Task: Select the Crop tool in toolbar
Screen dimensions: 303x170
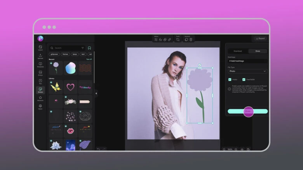Action: [x=178, y=39]
